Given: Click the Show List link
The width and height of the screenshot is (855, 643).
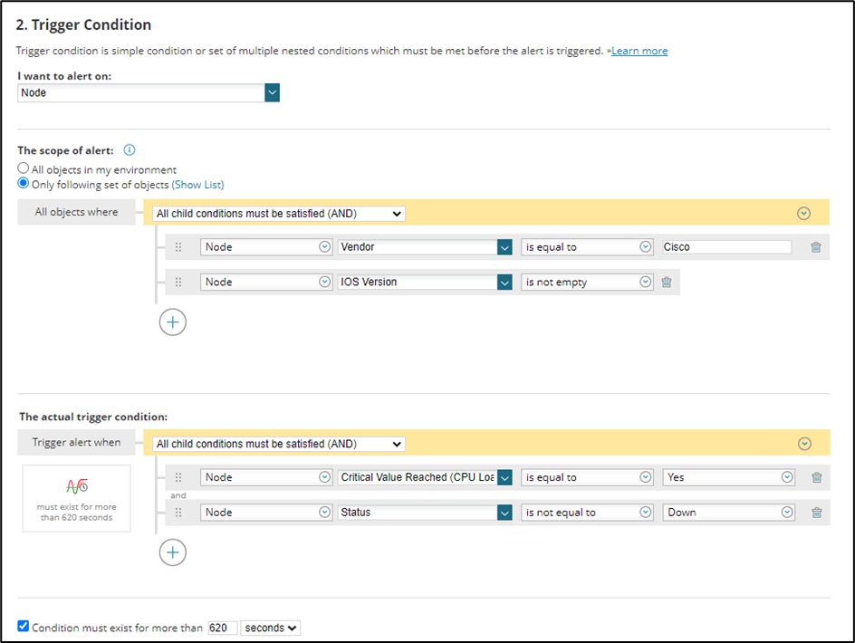Looking at the screenshot, I should pos(197,185).
